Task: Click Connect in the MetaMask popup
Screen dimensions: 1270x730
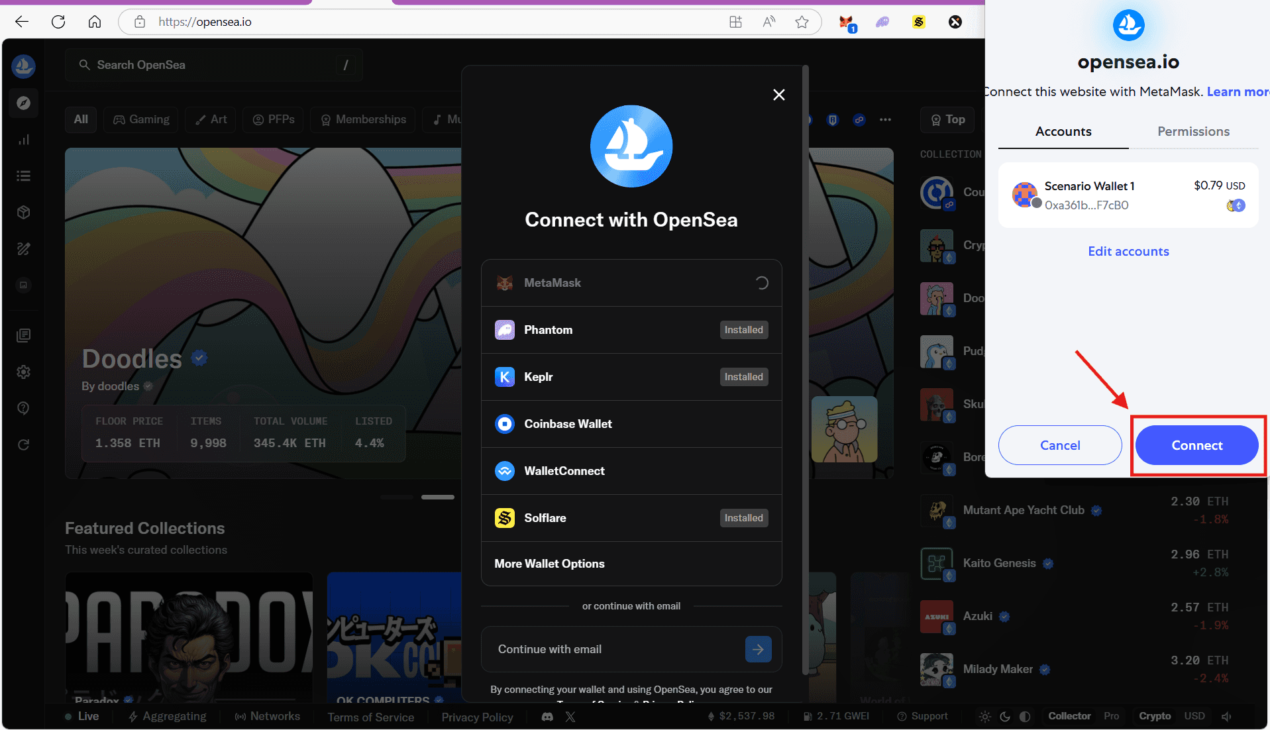Action: pyautogui.click(x=1196, y=446)
